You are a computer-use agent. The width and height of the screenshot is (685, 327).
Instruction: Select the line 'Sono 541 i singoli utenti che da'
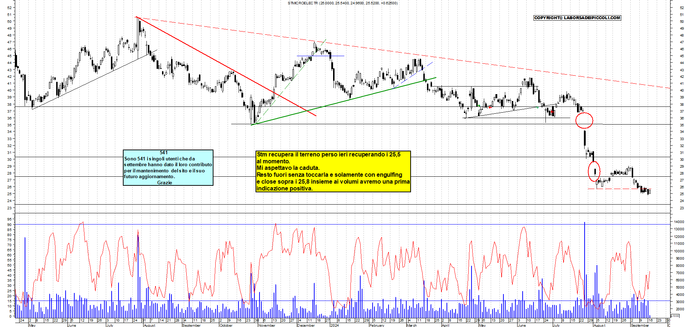pos(159,159)
